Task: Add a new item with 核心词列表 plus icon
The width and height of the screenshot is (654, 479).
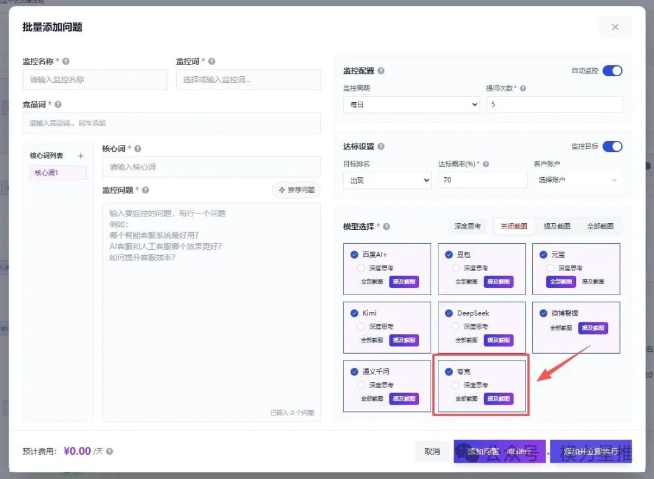Action: [81, 156]
